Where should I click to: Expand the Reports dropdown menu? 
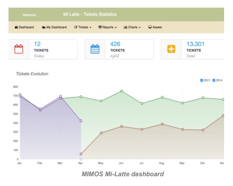tap(108, 27)
